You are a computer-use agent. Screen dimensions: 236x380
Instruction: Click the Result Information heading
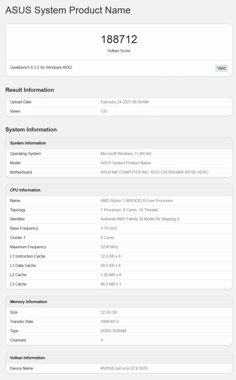30,90
